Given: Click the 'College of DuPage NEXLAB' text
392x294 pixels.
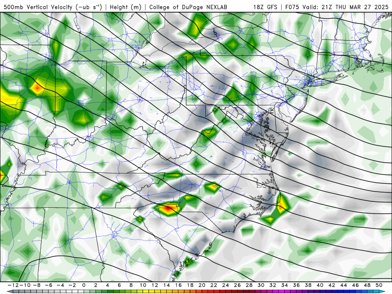Looking at the screenshot, I should click(x=188, y=7).
